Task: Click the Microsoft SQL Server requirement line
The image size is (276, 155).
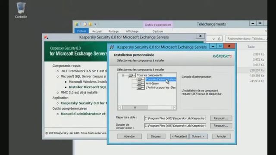Action: 83,76
